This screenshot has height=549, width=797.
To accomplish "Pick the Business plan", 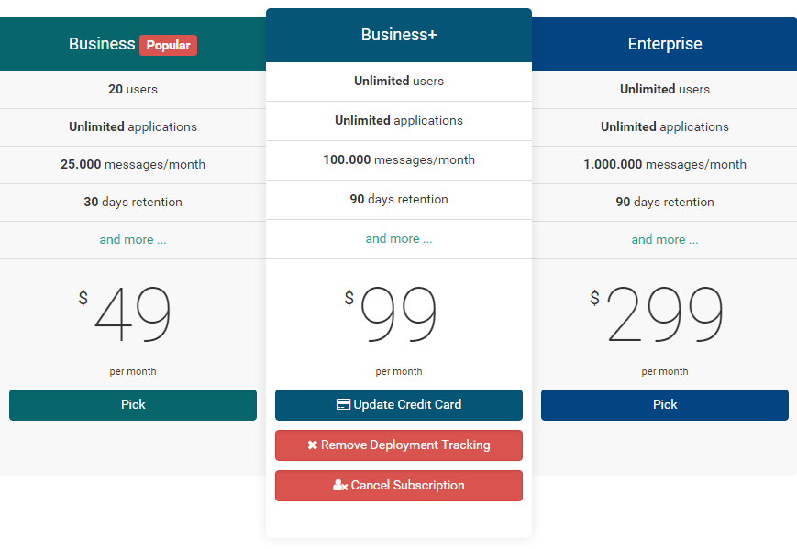I will 132,404.
